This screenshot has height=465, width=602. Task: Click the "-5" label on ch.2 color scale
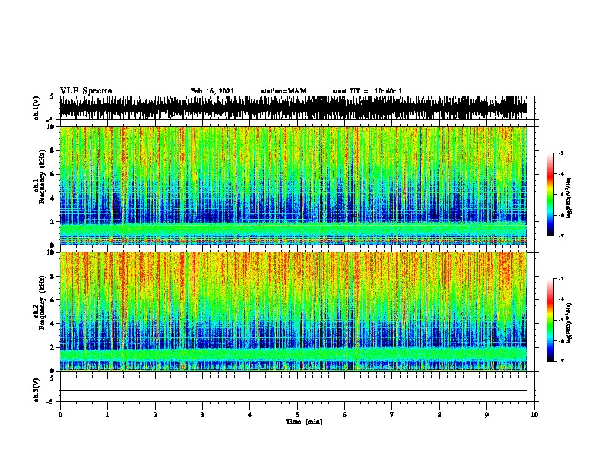click(561, 320)
